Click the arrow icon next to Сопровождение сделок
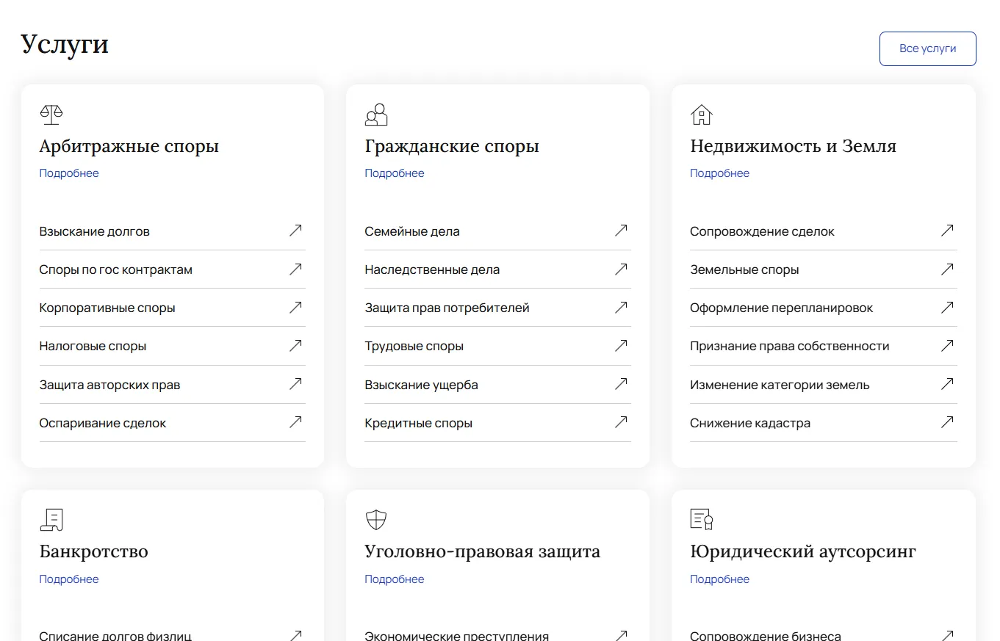The height and width of the screenshot is (641, 1000). 947,231
